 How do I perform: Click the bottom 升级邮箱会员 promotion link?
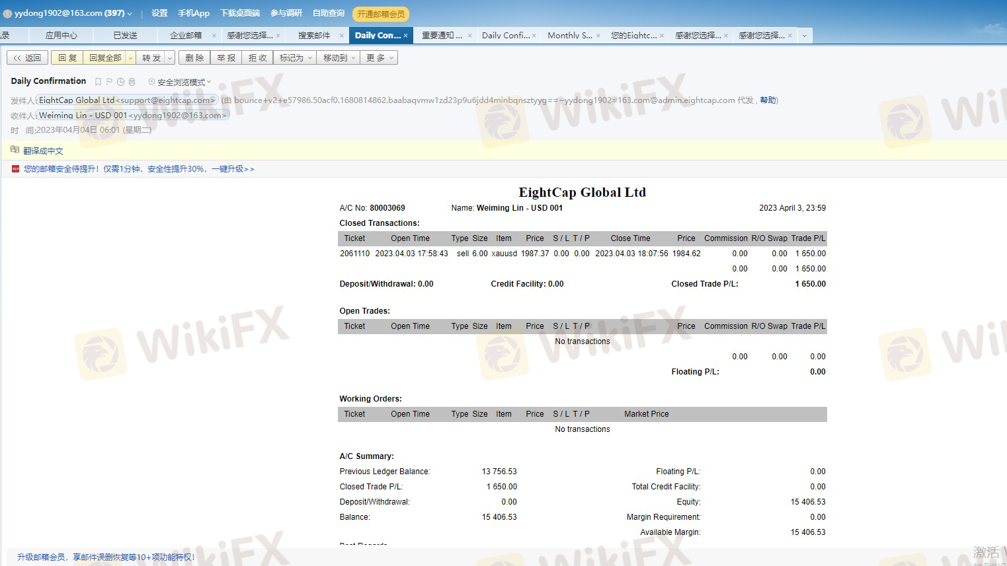pyautogui.click(x=106, y=557)
